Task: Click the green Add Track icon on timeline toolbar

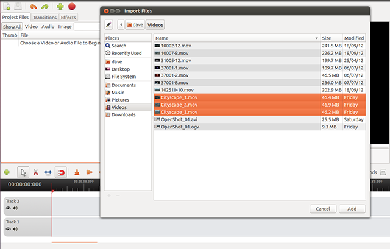Action: 7,172
